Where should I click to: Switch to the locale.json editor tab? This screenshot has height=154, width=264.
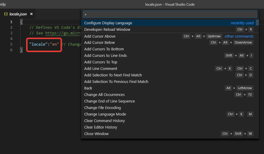point(18,14)
